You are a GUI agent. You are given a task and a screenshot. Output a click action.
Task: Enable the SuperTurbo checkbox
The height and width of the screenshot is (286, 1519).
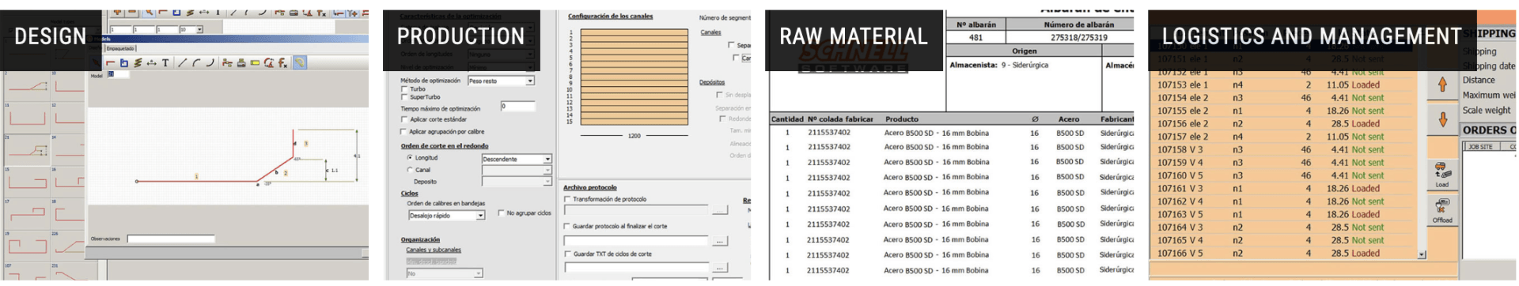point(404,97)
